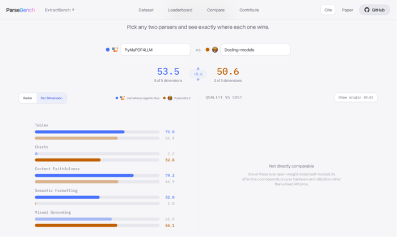
Task: Click the Visual Grounding 61.9 bar
Action: tap(73, 219)
